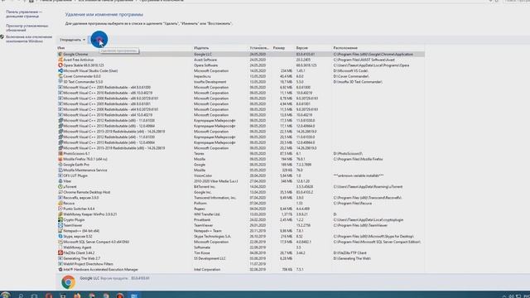
Task: Click the Avast Free Antivirus icon
Action: [x=60, y=60]
